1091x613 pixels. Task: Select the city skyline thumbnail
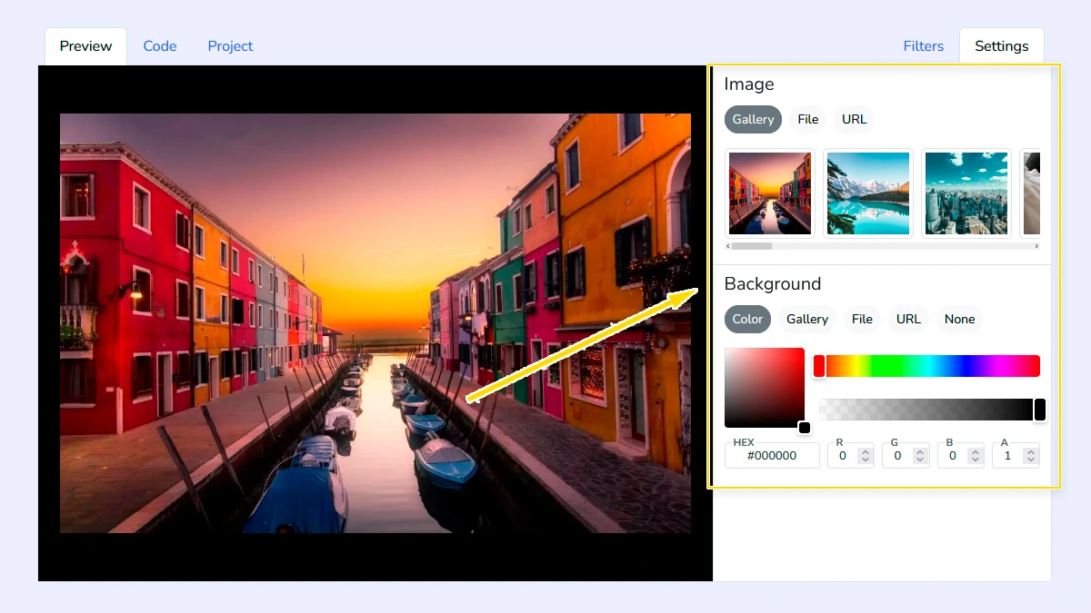point(966,193)
